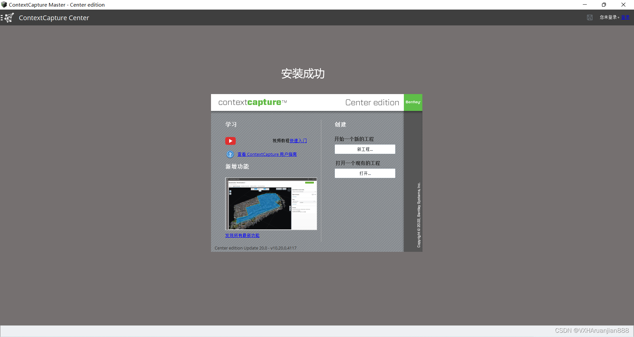This screenshot has height=337, width=634.
Task: Open the 查看 ContextCapture 用户指南 link
Action: [267, 154]
